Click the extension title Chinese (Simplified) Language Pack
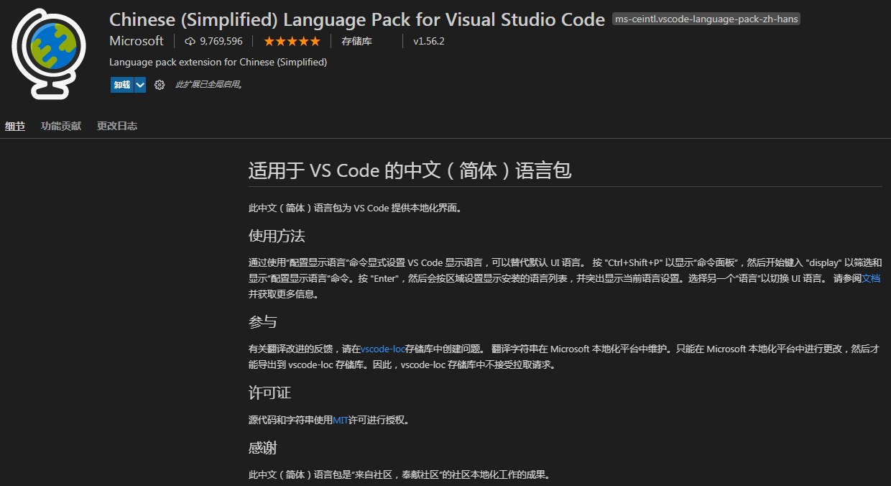This screenshot has width=891, height=486. pyautogui.click(x=357, y=19)
